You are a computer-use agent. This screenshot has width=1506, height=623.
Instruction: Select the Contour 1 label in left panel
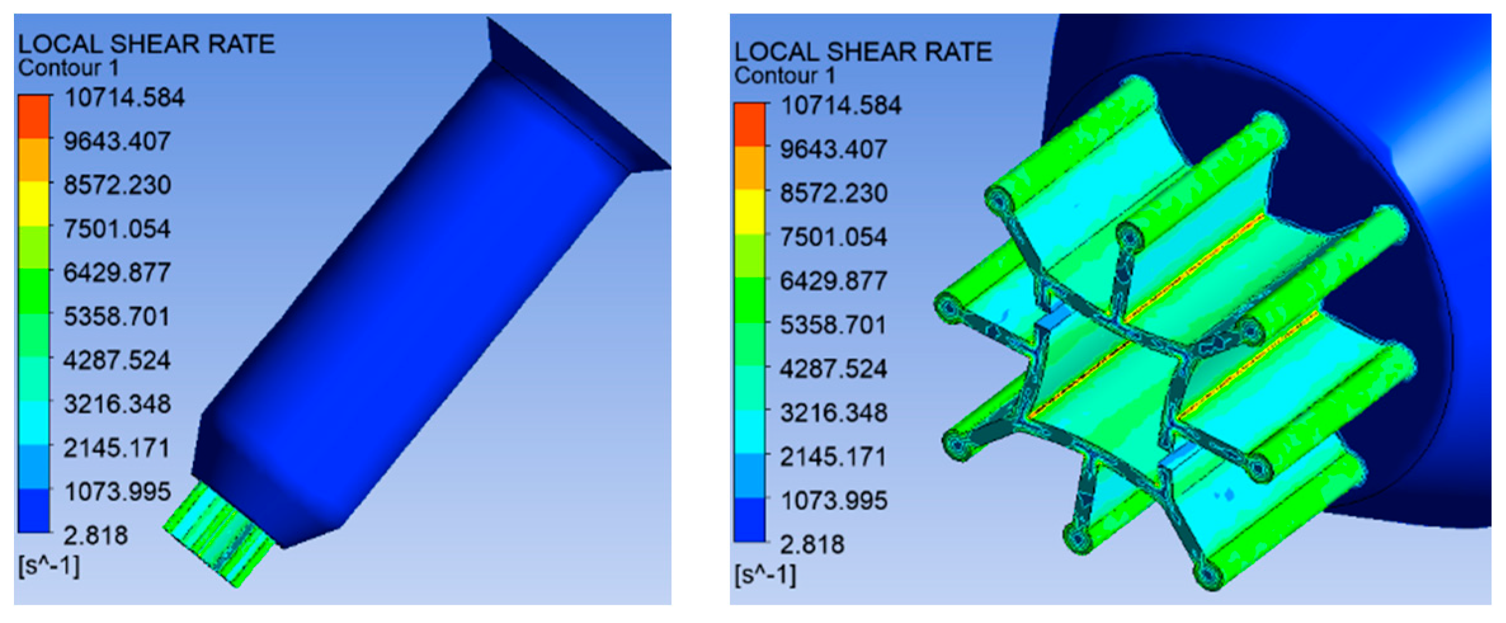click(69, 68)
